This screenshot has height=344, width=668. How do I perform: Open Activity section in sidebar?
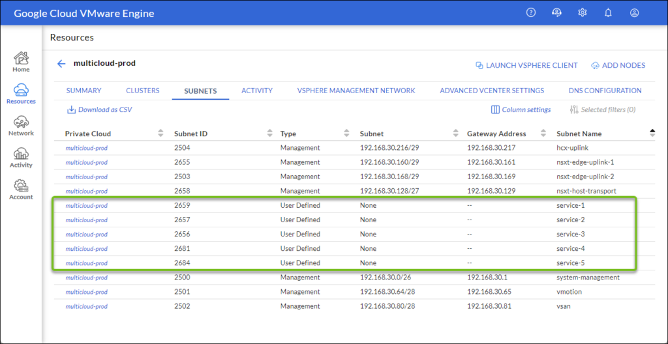(21, 158)
